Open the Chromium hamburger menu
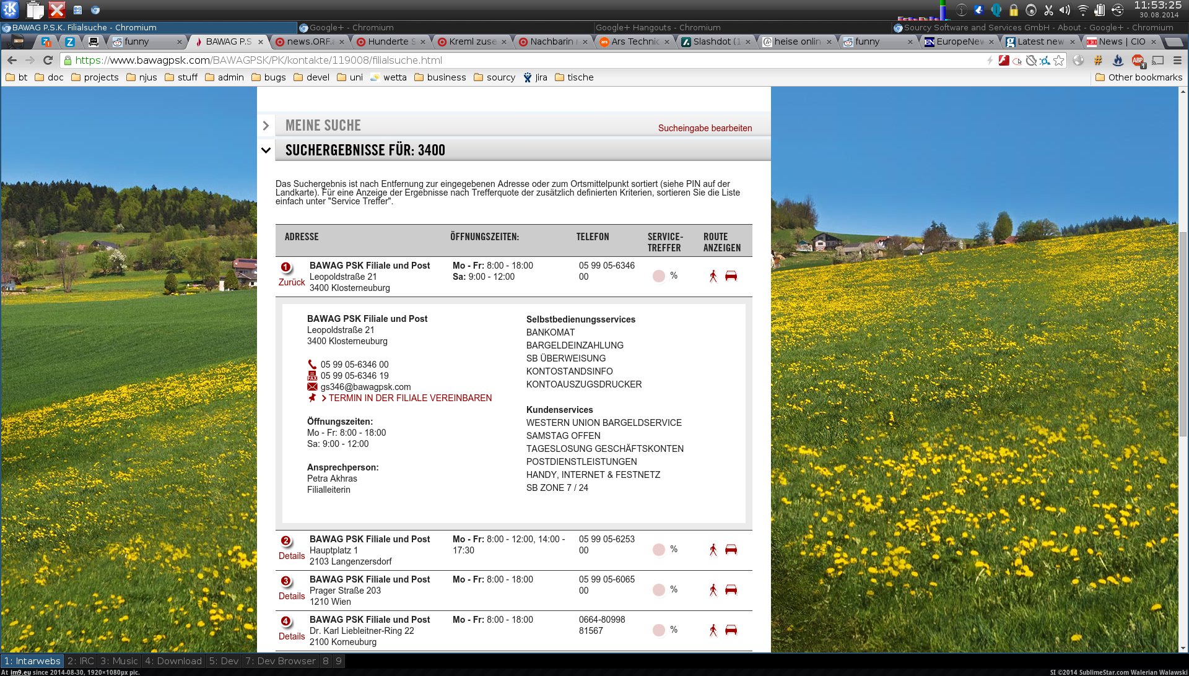The width and height of the screenshot is (1189, 676). pyautogui.click(x=1177, y=60)
